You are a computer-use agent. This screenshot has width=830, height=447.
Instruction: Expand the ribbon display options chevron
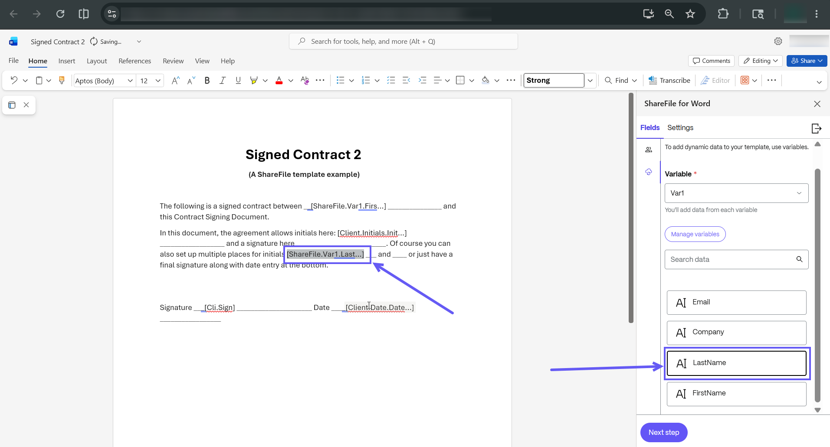819,82
